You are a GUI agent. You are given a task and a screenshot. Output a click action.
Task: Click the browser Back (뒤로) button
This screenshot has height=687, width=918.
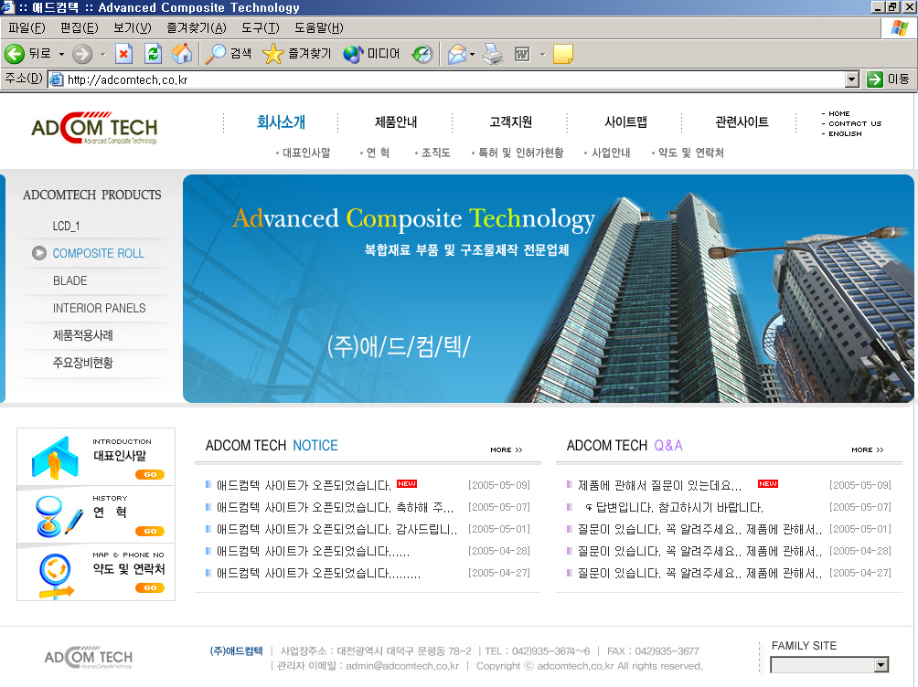(27, 54)
